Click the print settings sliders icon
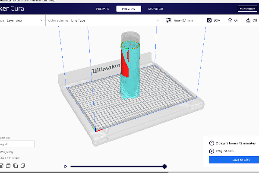The image size is (259, 173). point(168,20)
